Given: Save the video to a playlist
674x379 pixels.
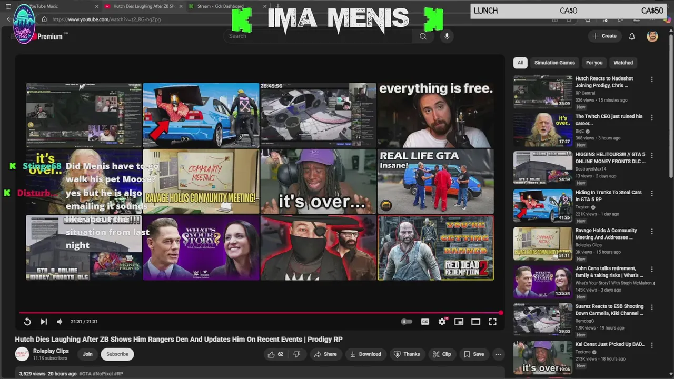Looking at the screenshot, I should (x=473, y=354).
